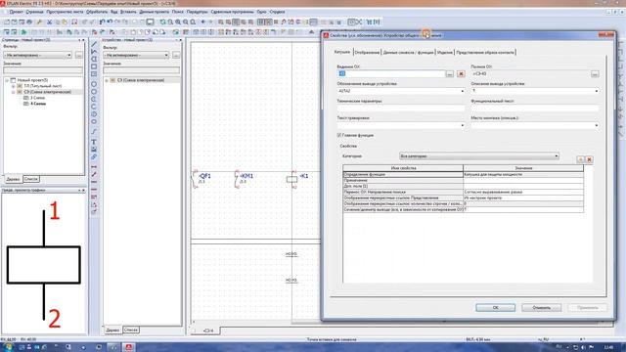Select the Polyline drawing tool
Image resolution: width=626 pixels, height=352 pixels.
pyautogui.click(x=94, y=52)
